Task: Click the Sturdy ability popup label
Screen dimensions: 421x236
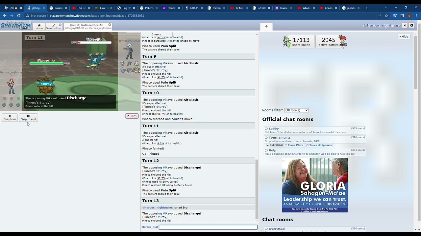Action: point(46,84)
